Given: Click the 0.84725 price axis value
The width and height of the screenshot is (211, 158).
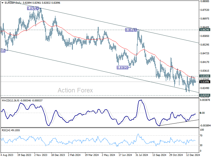Looking at the screenshot, I should pyautogui.click(x=205, y=53).
